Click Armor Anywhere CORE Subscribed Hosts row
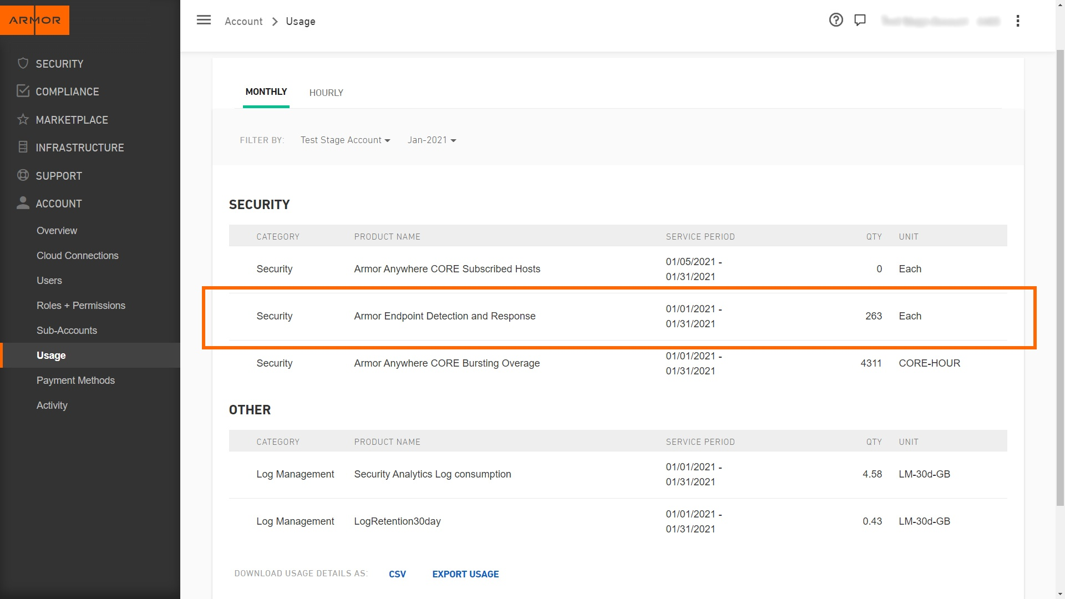 (618, 269)
